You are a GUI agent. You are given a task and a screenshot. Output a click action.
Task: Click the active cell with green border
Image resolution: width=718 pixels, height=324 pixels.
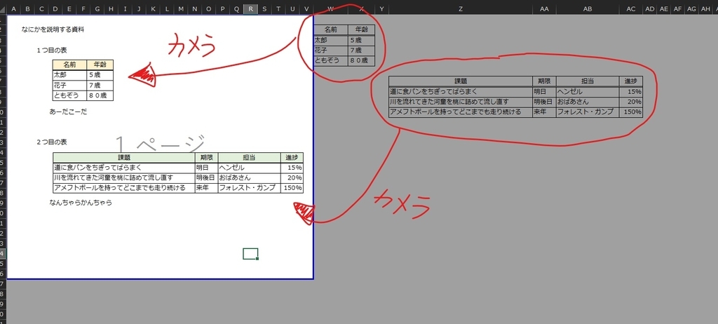click(x=250, y=254)
